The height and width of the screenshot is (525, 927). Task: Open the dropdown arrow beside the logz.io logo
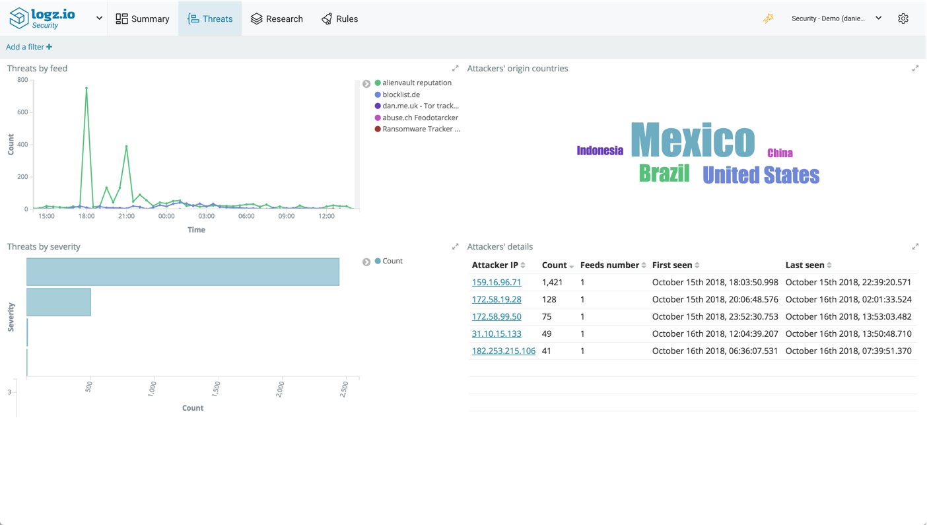coord(99,18)
